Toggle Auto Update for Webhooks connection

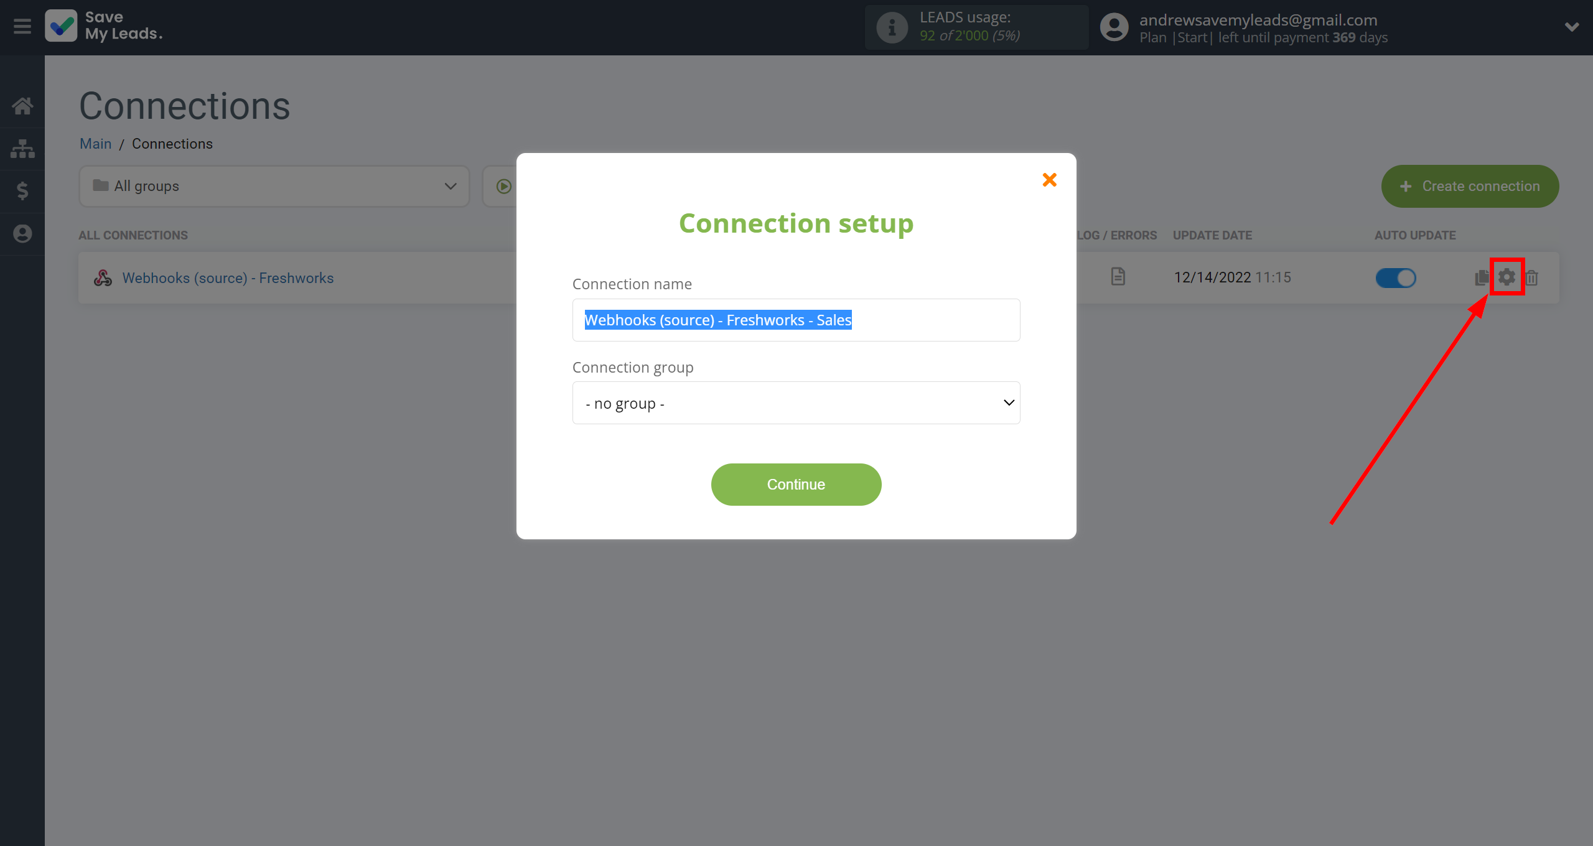click(x=1396, y=276)
